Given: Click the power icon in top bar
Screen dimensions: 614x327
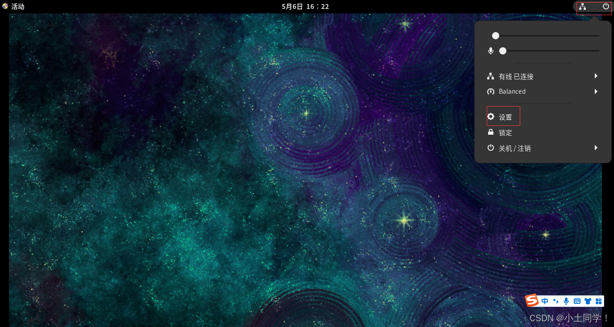Looking at the screenshot, I should coord(606,6).
